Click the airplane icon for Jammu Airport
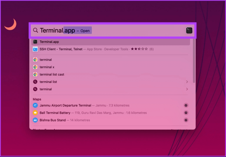226x157 pixels. point(35,105)
